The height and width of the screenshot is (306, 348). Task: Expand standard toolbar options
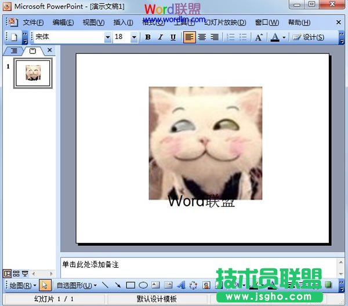(25, 38)
